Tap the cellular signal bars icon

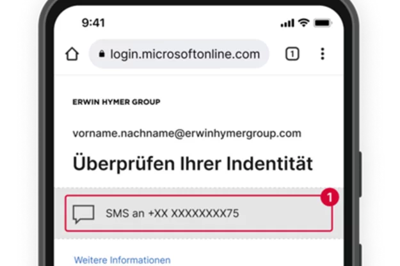click(x=287, y=23)
